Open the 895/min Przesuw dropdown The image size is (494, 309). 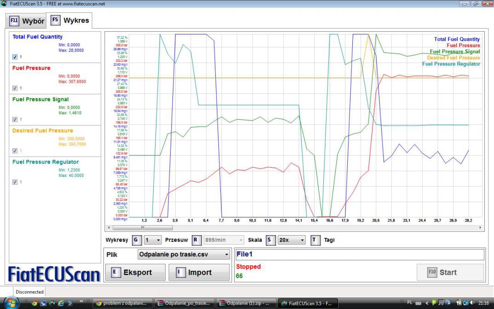pos(224,240)
